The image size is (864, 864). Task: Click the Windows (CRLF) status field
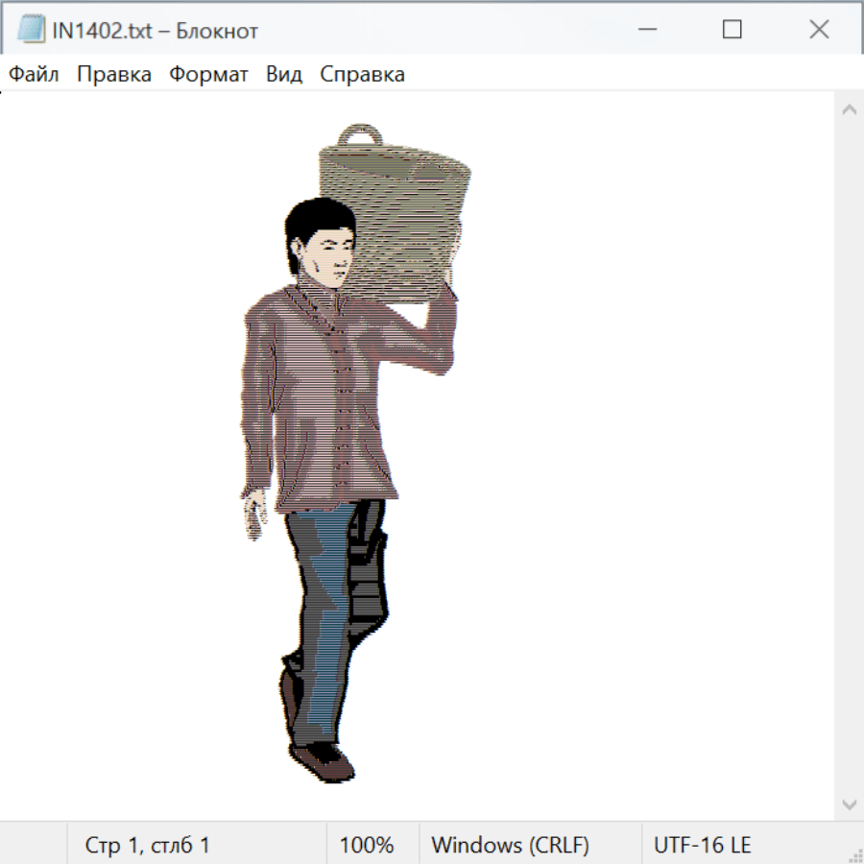coord(510,846)
